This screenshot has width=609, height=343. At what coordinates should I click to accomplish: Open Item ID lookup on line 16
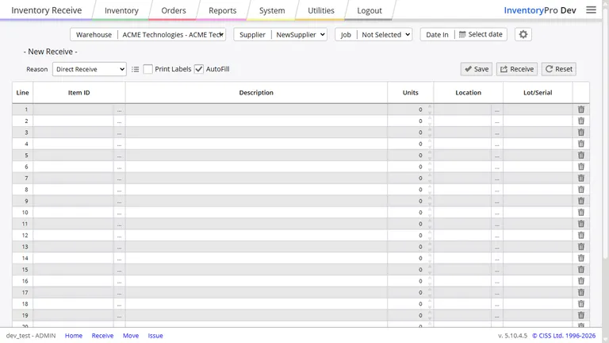point(119,282)
